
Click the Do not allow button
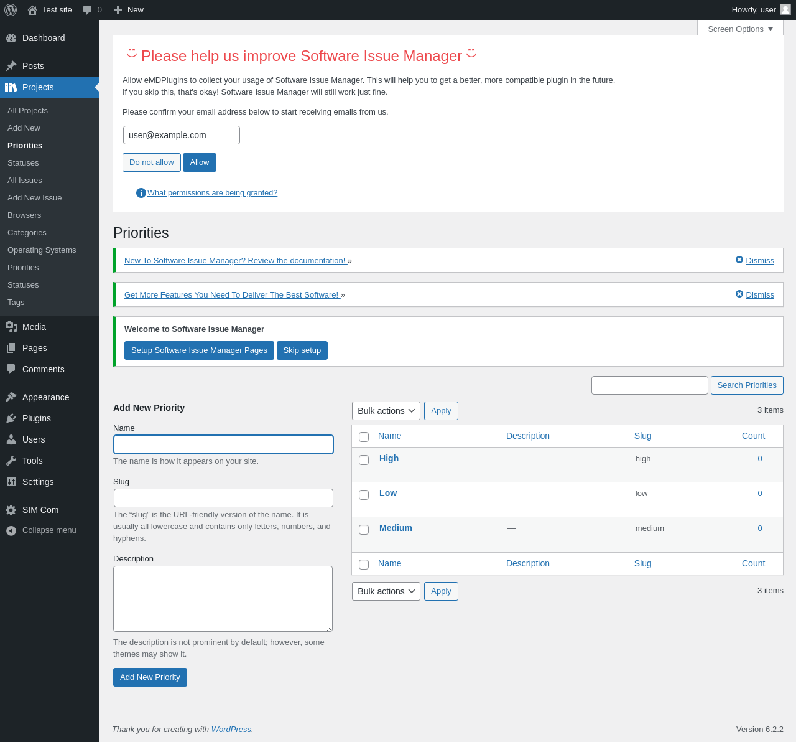(152, 162)
